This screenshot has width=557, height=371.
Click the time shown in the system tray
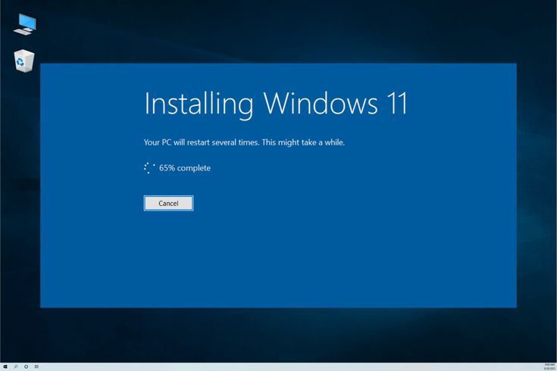(x=549, y=364)
